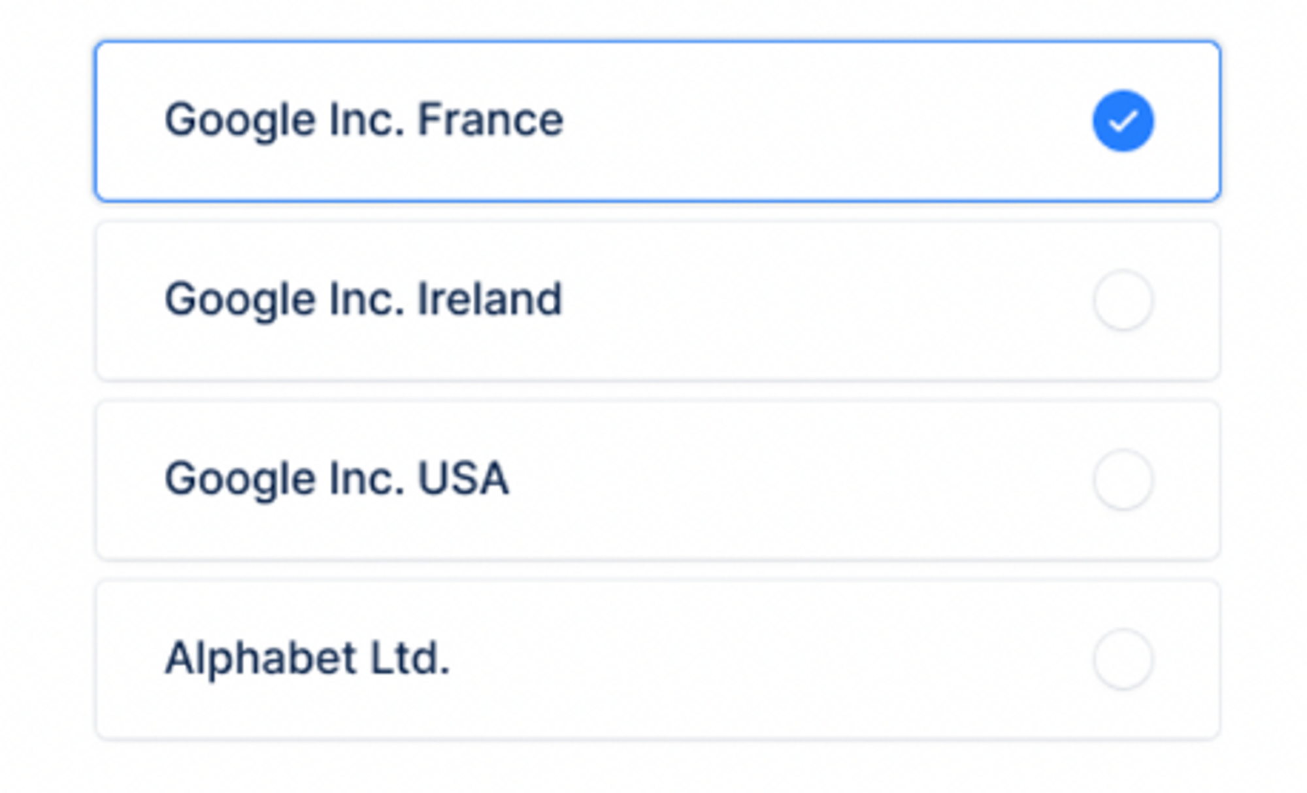Tap the word France in first option

(x=490, y=120)
